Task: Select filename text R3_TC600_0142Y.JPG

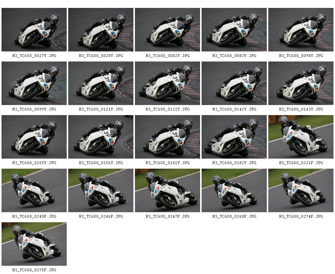Action: point(234,109)
